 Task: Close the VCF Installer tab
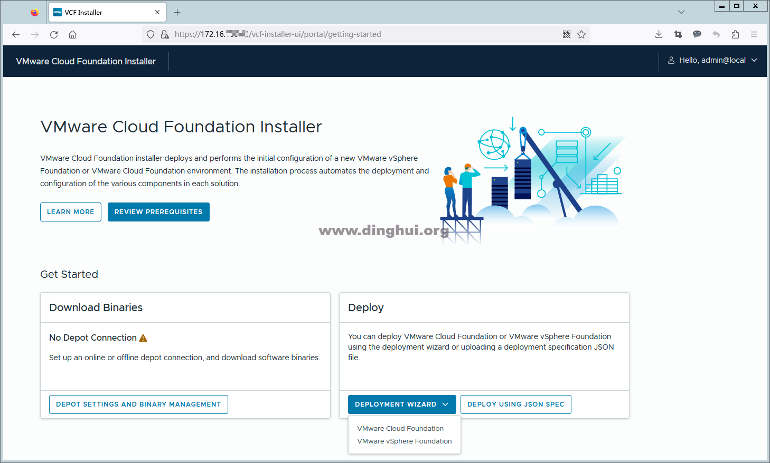157,12
